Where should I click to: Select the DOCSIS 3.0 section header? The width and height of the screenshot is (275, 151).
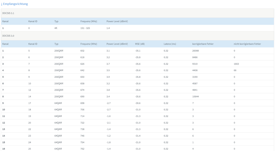pyautogui.click(x=137, y=36)
